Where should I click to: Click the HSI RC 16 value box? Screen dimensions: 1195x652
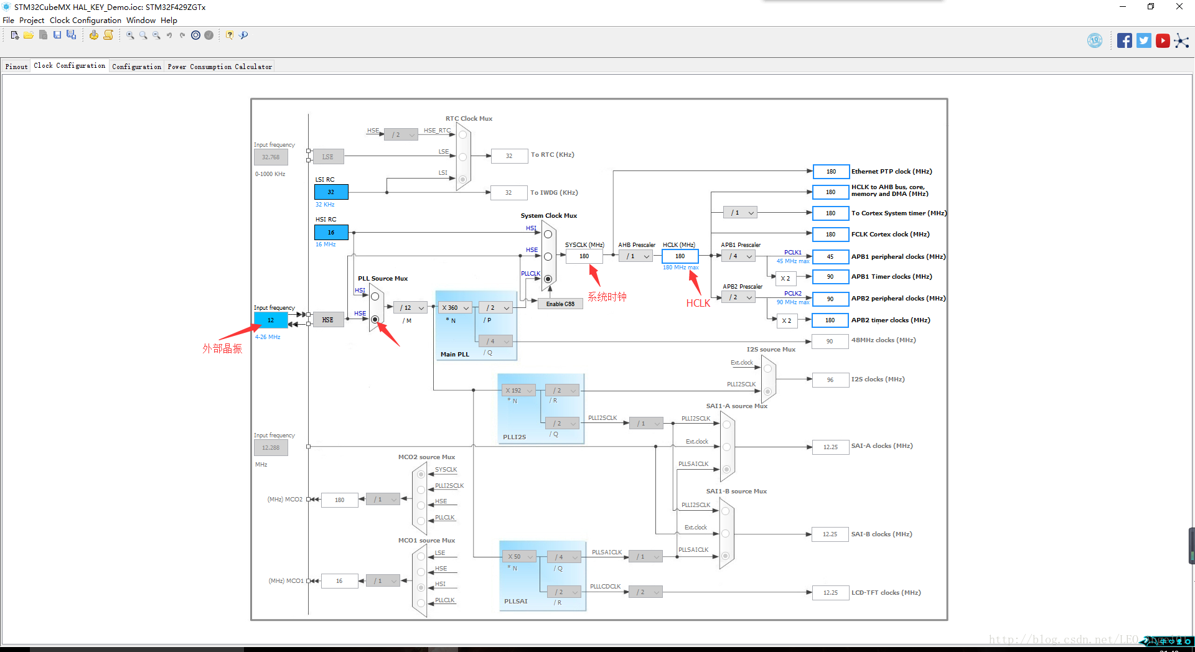[x=331, y=233]
